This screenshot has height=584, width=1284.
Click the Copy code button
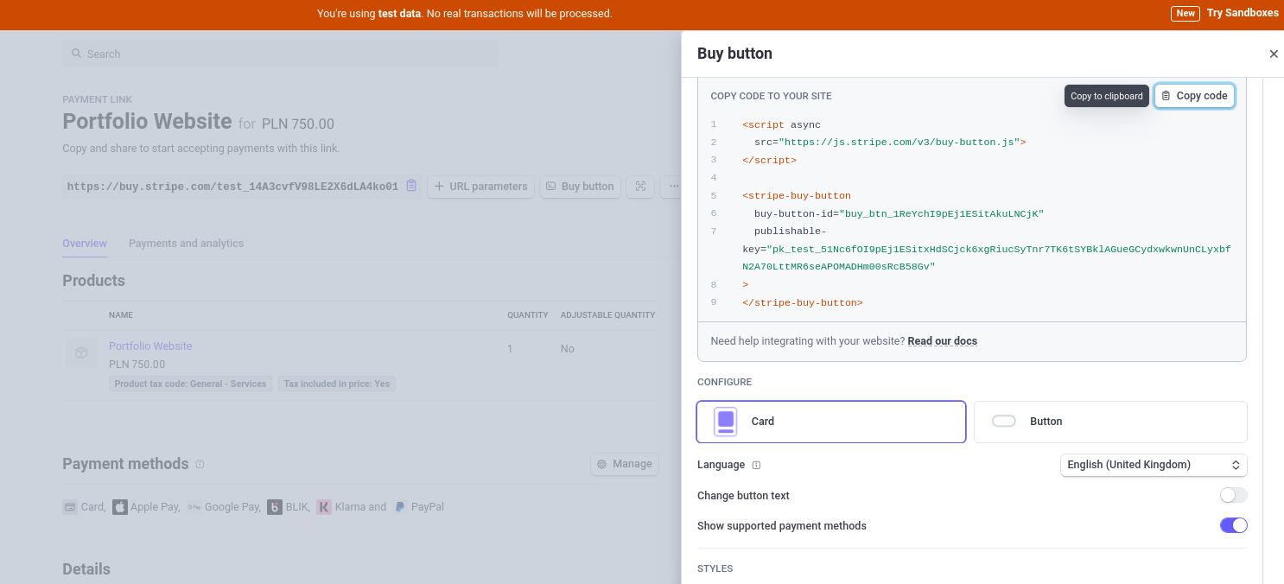pyautogui.click(x=1194, y=96)
